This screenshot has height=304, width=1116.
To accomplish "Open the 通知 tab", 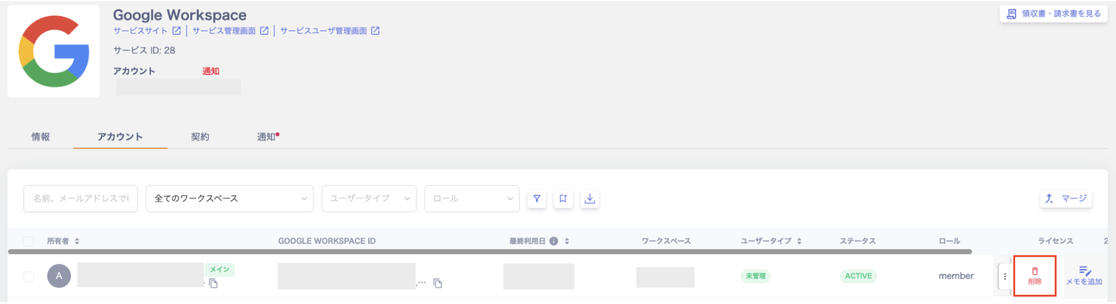I will (x=267, y=137).
